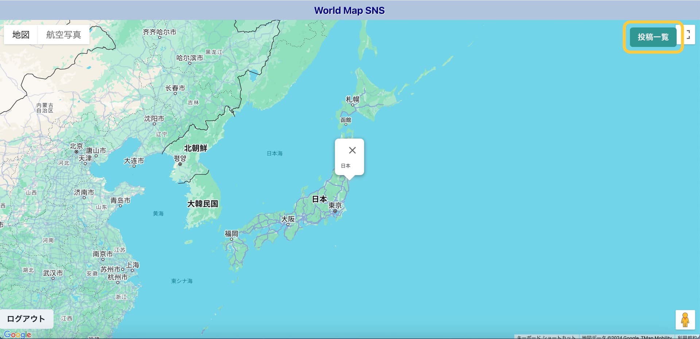
Task: Toggle fullscreen map view
Action: coord(688,35)
